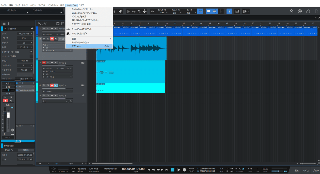Click the speaker audition icon in toolbar
This screenshot has height=174, width=320.
pyautogui.click(x=121, y=11)
